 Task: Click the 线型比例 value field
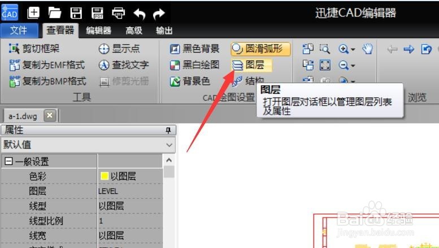(130, 221)
